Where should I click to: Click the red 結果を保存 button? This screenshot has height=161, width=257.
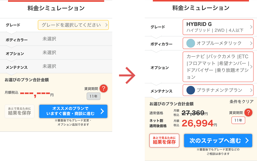164,141
